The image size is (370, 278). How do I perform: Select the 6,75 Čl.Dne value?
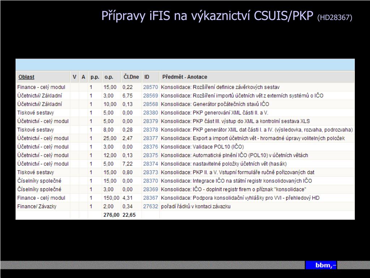click(x=128, y=96)
